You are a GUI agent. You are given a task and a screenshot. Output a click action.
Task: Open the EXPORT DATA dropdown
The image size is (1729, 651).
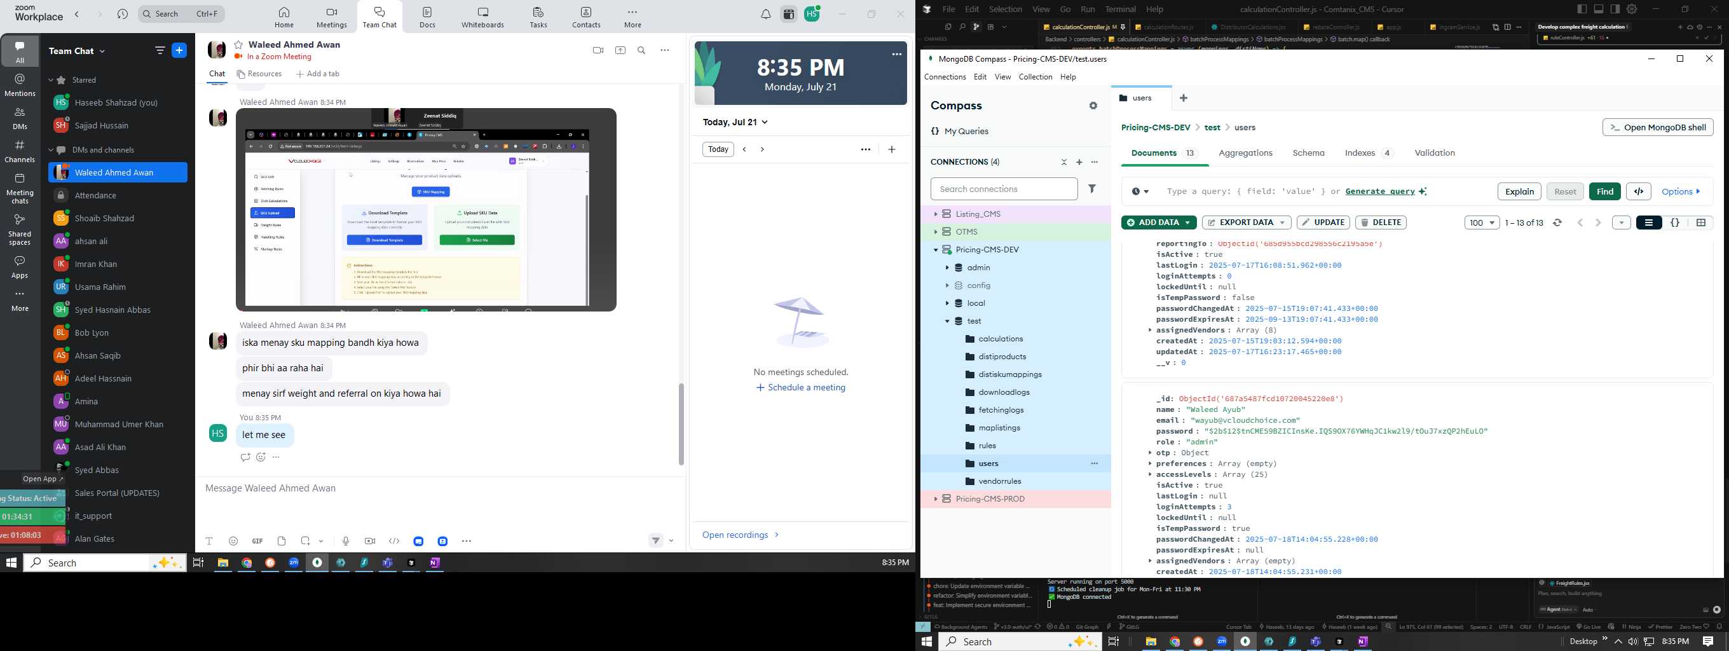click(1246, 223)
